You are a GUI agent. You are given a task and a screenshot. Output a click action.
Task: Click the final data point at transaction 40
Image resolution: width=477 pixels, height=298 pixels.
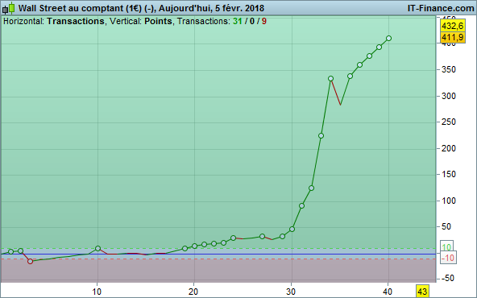coord(388,39)
